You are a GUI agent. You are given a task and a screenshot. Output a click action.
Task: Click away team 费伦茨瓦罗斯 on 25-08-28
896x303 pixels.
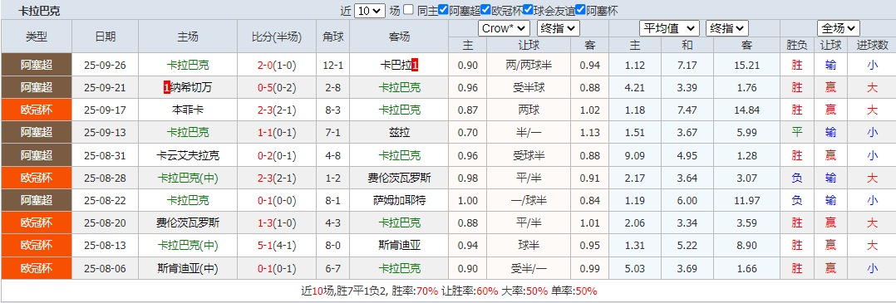[400, 178]
